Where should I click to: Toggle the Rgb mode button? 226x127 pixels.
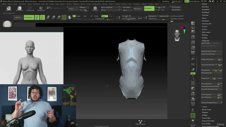click(85, 16)
